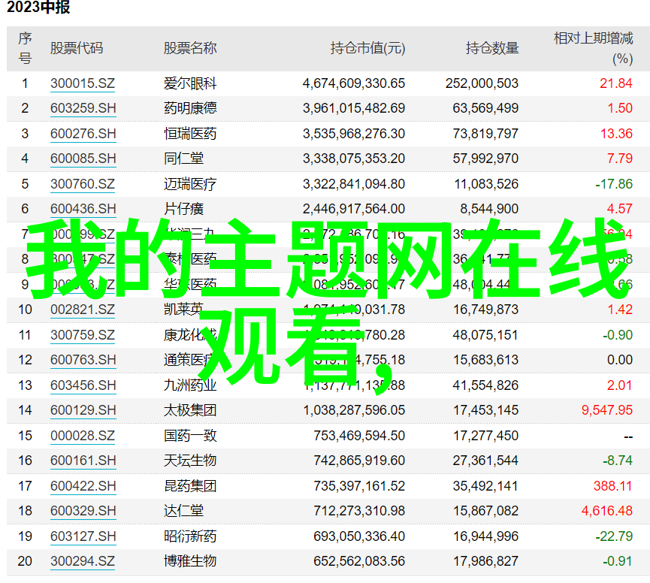Click the stock name 片仔癀

click(x=183, y=208)
